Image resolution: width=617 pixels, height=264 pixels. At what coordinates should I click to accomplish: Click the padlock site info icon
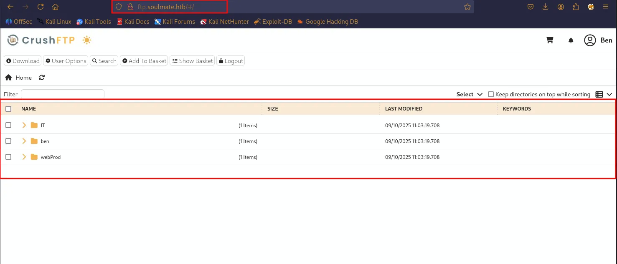130,7
